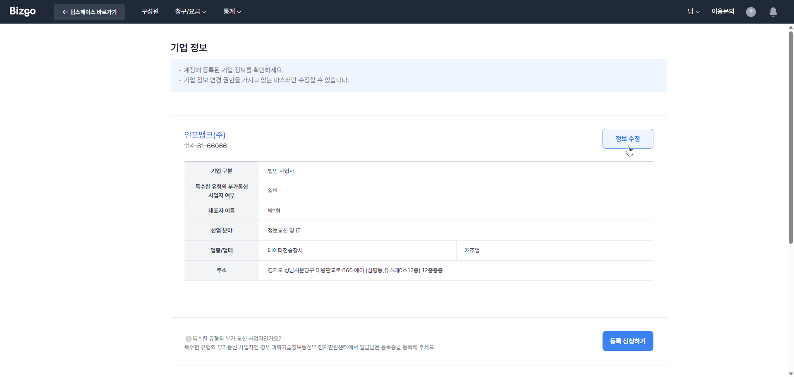
Task: Open the user account 님 dropdown
Action: 693,12
